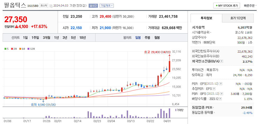Screen dimensions: 258x124
Task: Click the 투자의견 label
Action: pyautogui.click(x=198, y=70)
